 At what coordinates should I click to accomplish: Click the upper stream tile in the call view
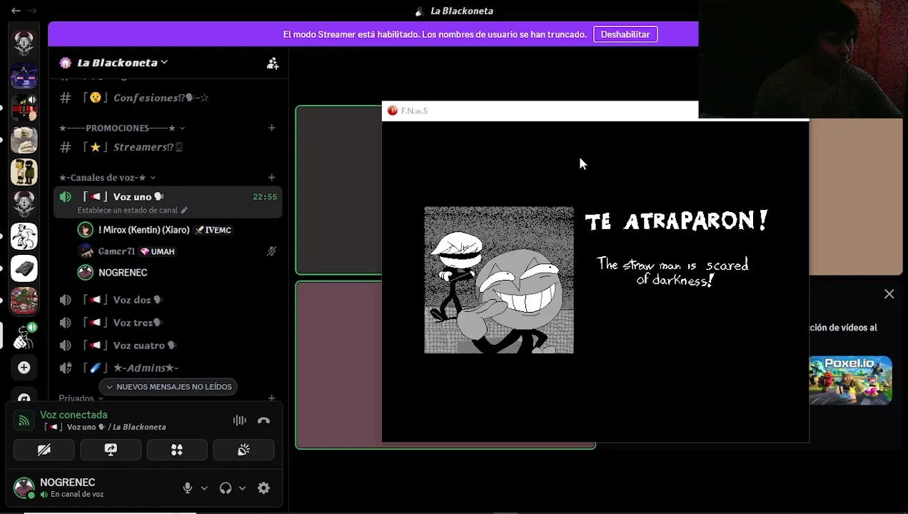pos(339,190)
